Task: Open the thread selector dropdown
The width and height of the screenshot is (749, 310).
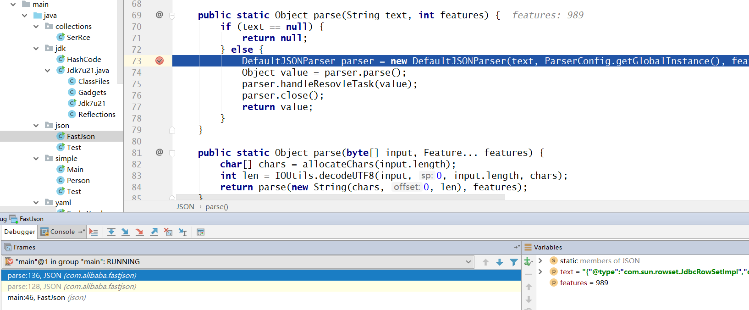Action: click(x=468, y=262)
